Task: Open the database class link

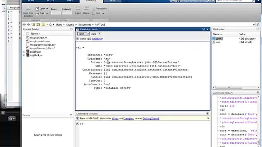Action: click(97, 39)
